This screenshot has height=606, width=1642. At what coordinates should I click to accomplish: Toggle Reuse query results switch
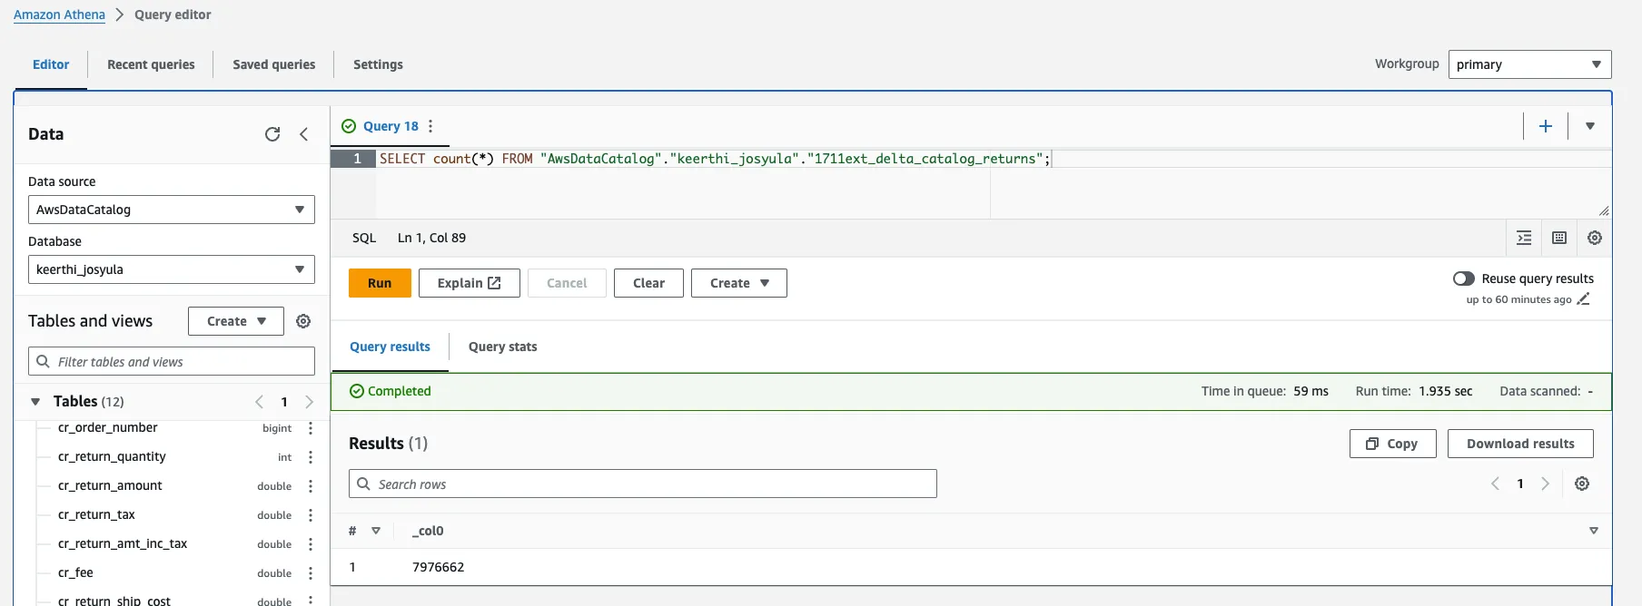(1463, 279)
